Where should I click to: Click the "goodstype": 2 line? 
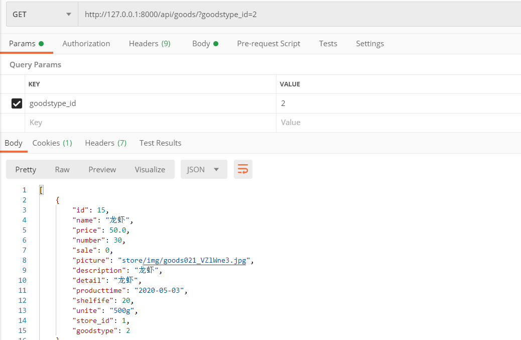click(101, 330)
